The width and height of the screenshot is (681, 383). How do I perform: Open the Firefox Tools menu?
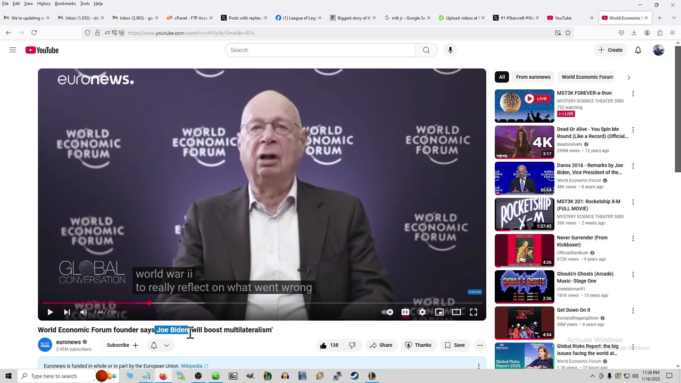pos(85,4)
